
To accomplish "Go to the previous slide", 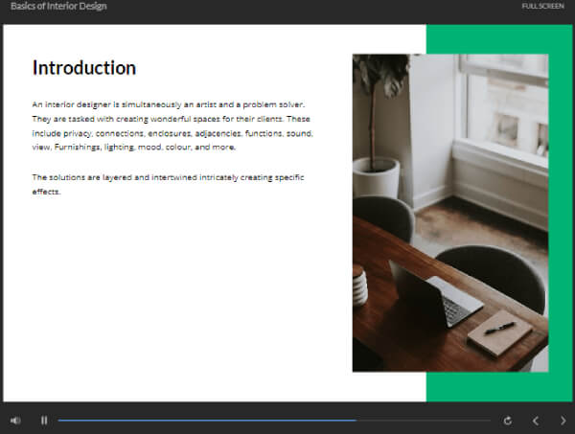I will [x=535, y=420].
